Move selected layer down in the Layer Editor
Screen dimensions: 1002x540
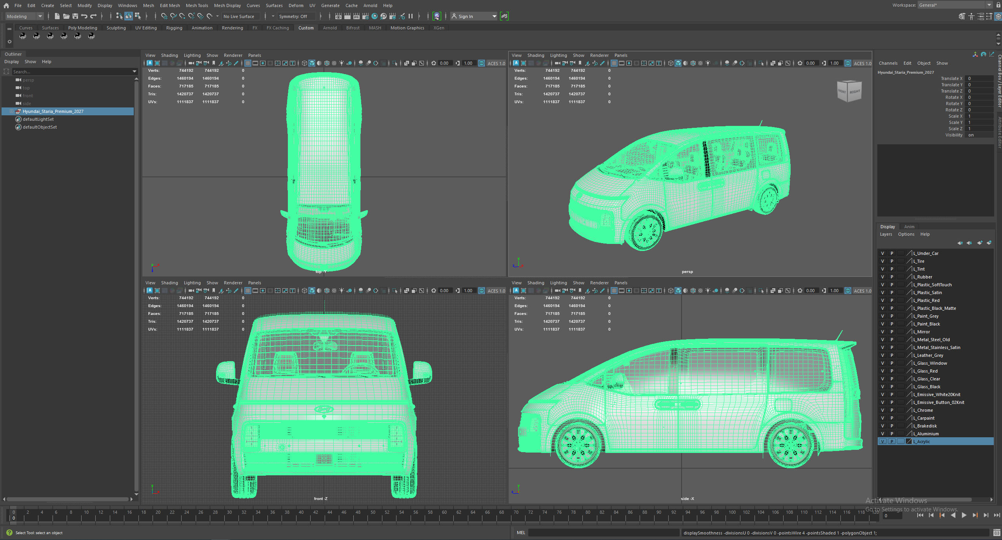pyautogui.click(x=969, y=243)
